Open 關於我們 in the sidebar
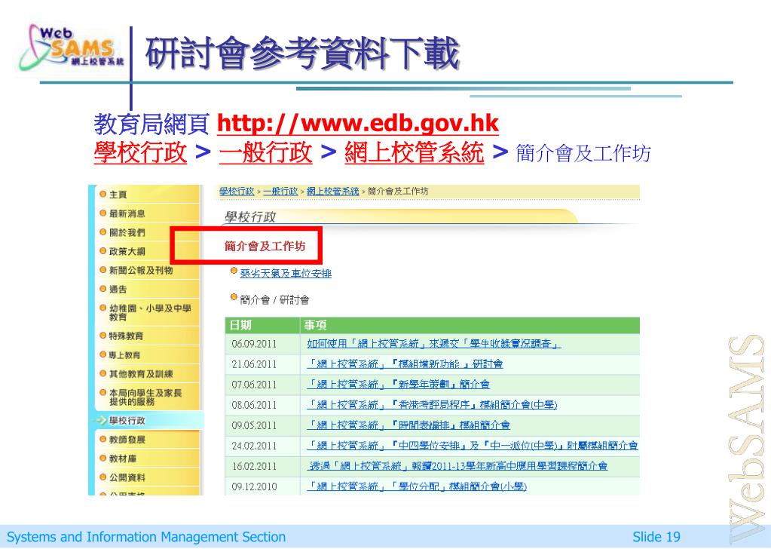 [x=127, y=232]
